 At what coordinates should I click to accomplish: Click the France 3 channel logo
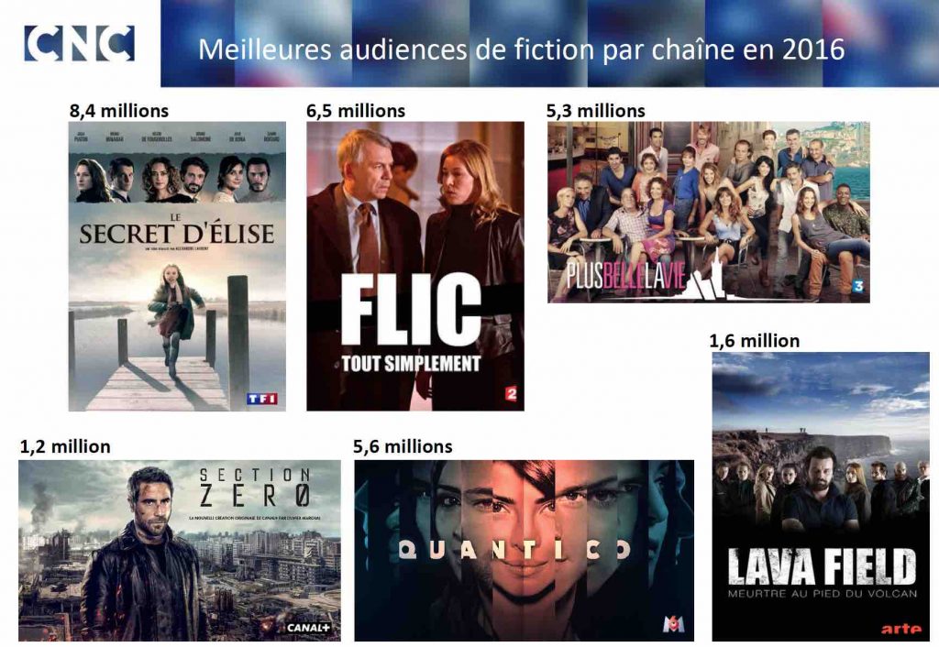(858, 286)
